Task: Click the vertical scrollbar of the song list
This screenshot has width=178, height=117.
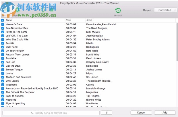Action: click(x=177, y=42)
